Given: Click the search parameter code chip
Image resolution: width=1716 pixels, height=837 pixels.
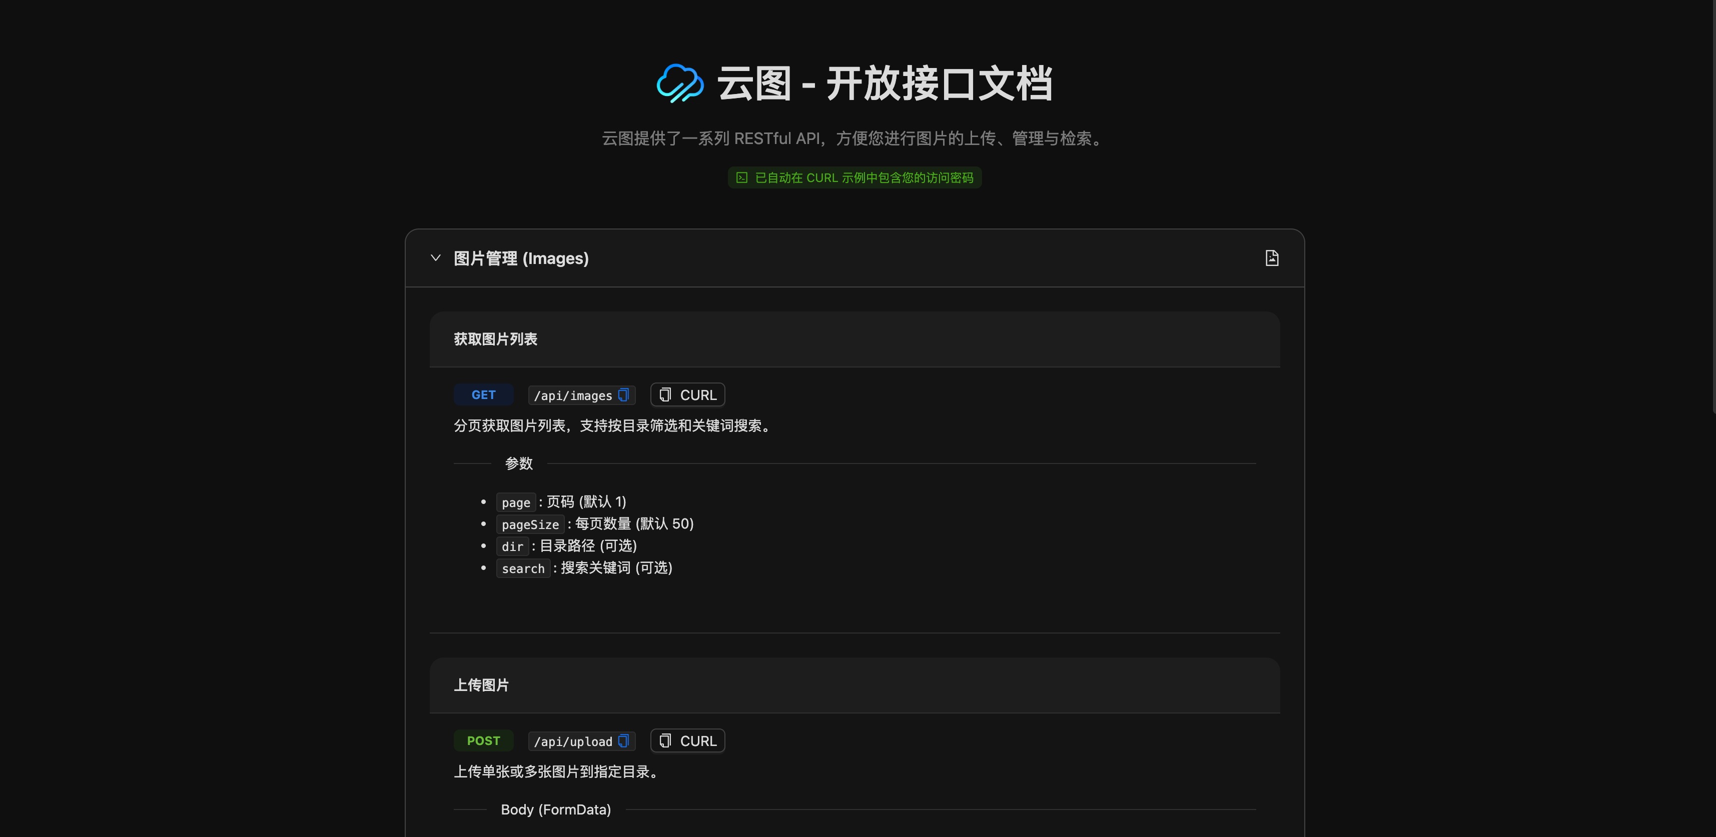Looking at the screenshot, I should point(523,568).
